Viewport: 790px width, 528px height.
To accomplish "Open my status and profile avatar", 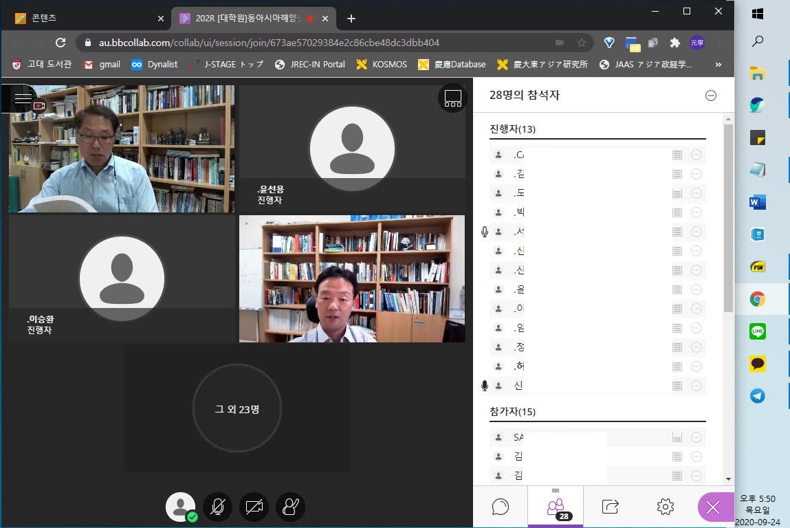I will point(181,507).
